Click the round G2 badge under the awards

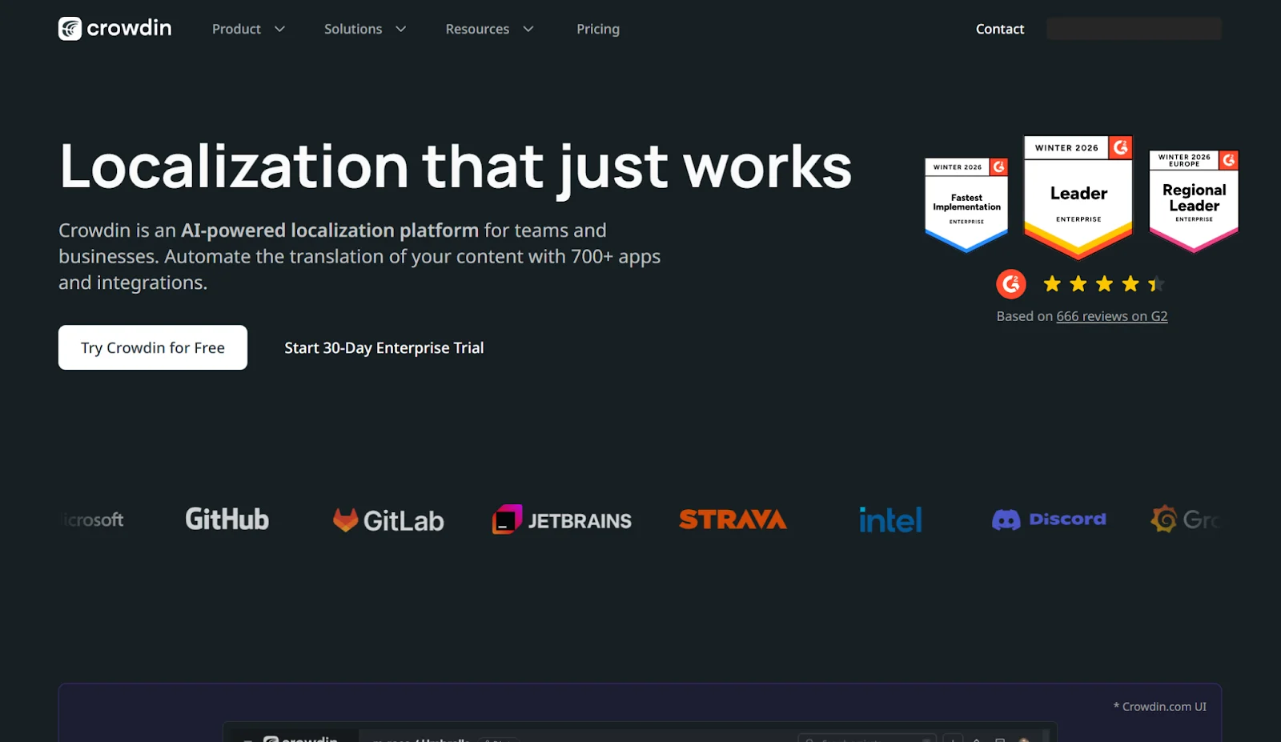click(x=1011, y=283)
